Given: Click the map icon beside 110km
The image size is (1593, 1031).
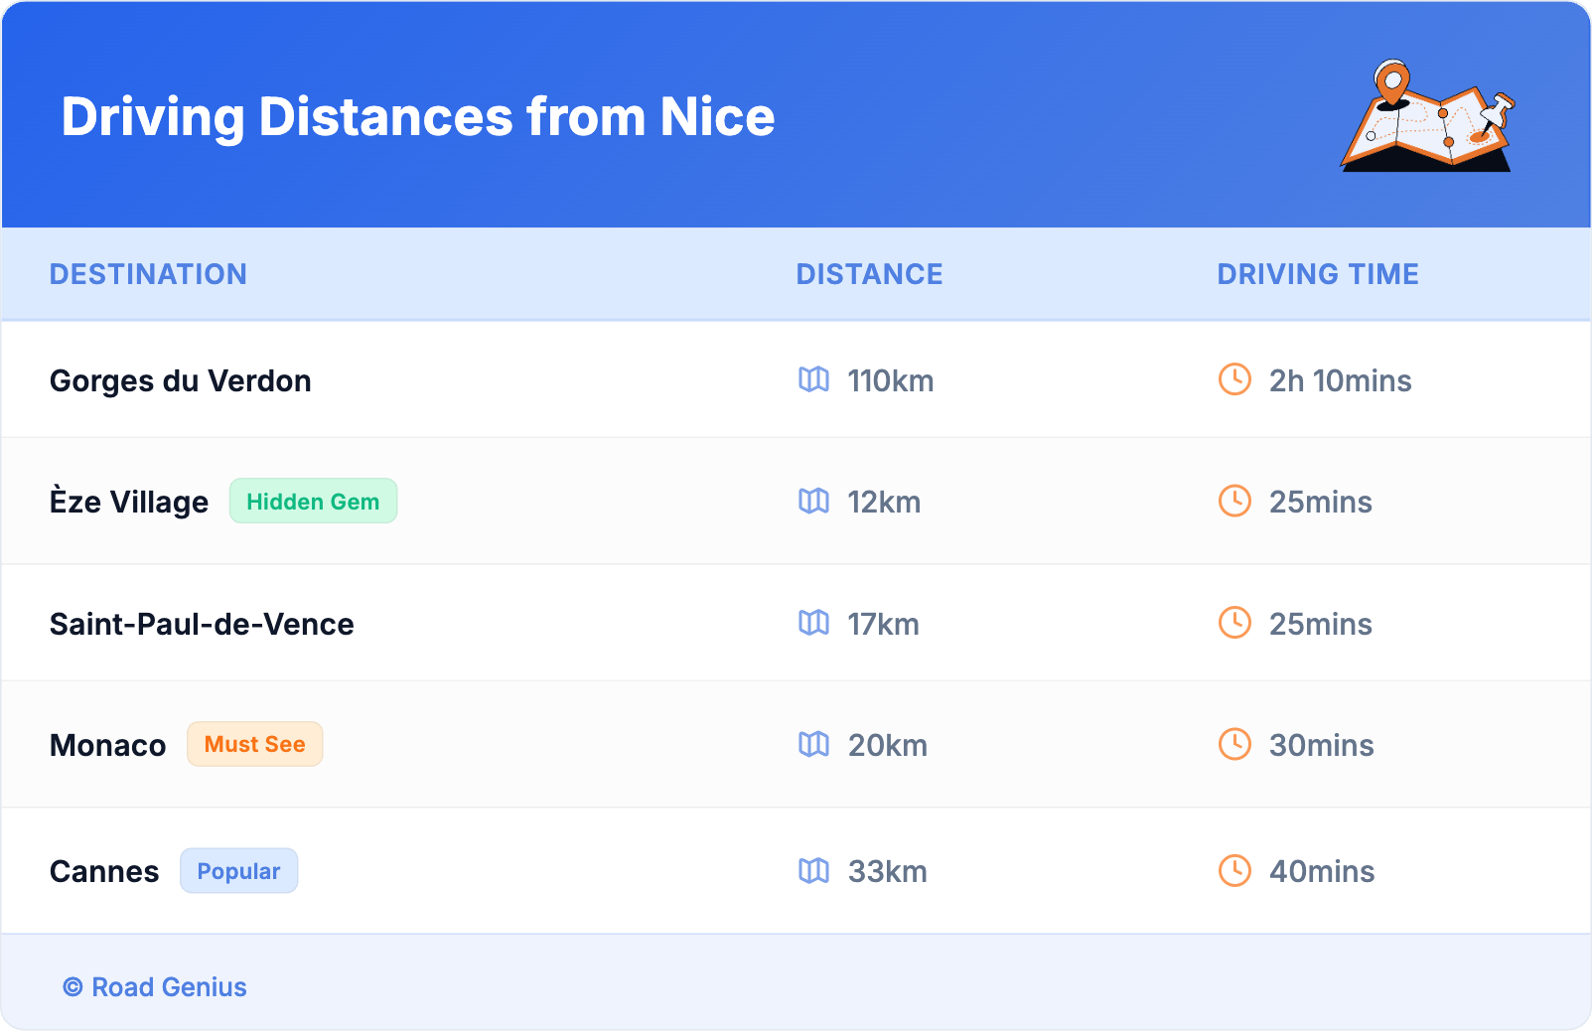Looking at the screenshot, I should point(813,379).
